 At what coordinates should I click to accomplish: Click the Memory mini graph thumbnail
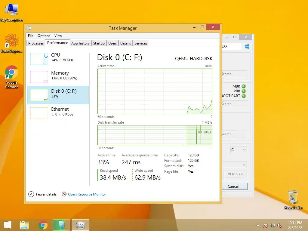(39, 77)
